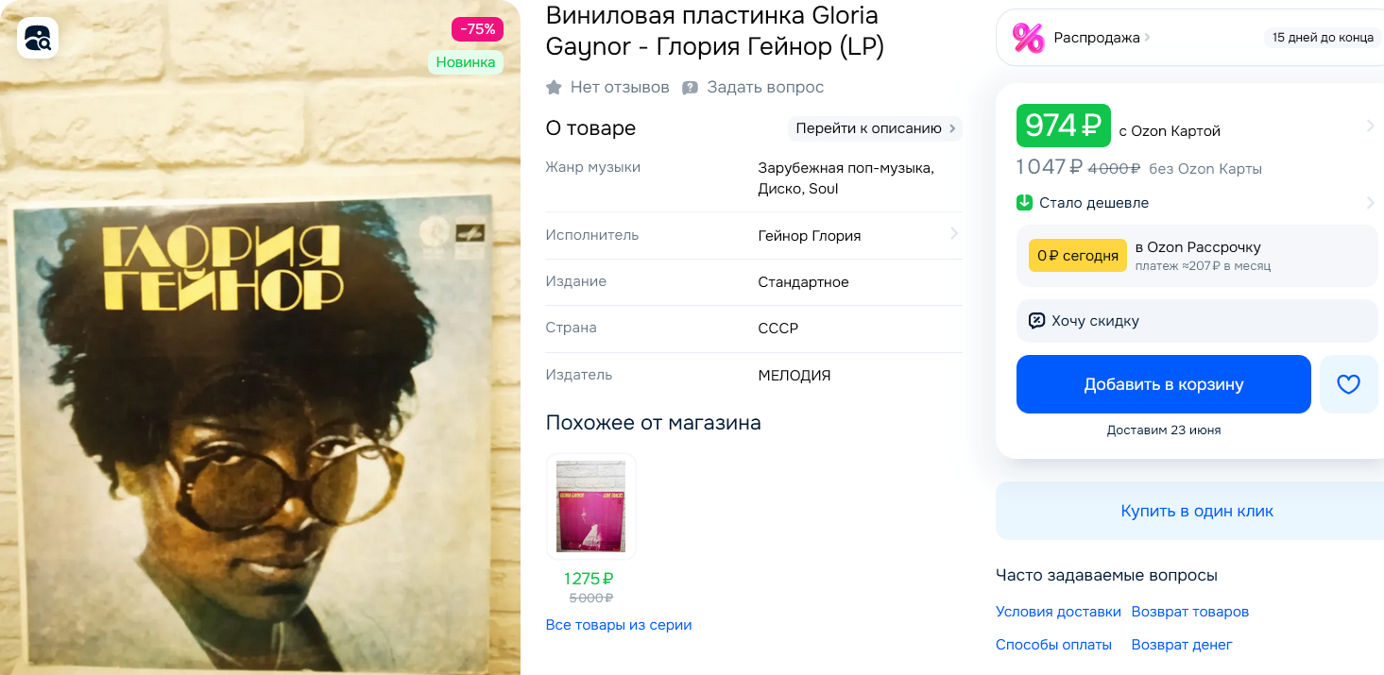Image resolution: width=1384 pixels, height=675 pixels.
Task: Open Возврат товаров link
Action: pyautogui.click(x=1190, y=612)
